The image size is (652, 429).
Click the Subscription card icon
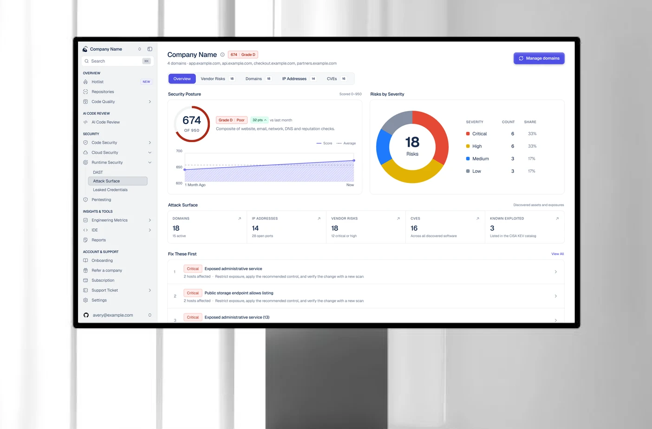(85, 280)
